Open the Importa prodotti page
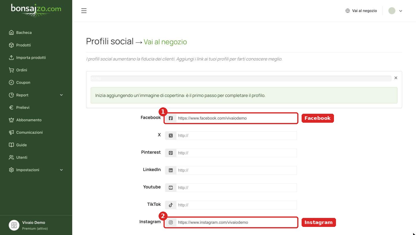416x235 pixels. click(x=27, y=57)
